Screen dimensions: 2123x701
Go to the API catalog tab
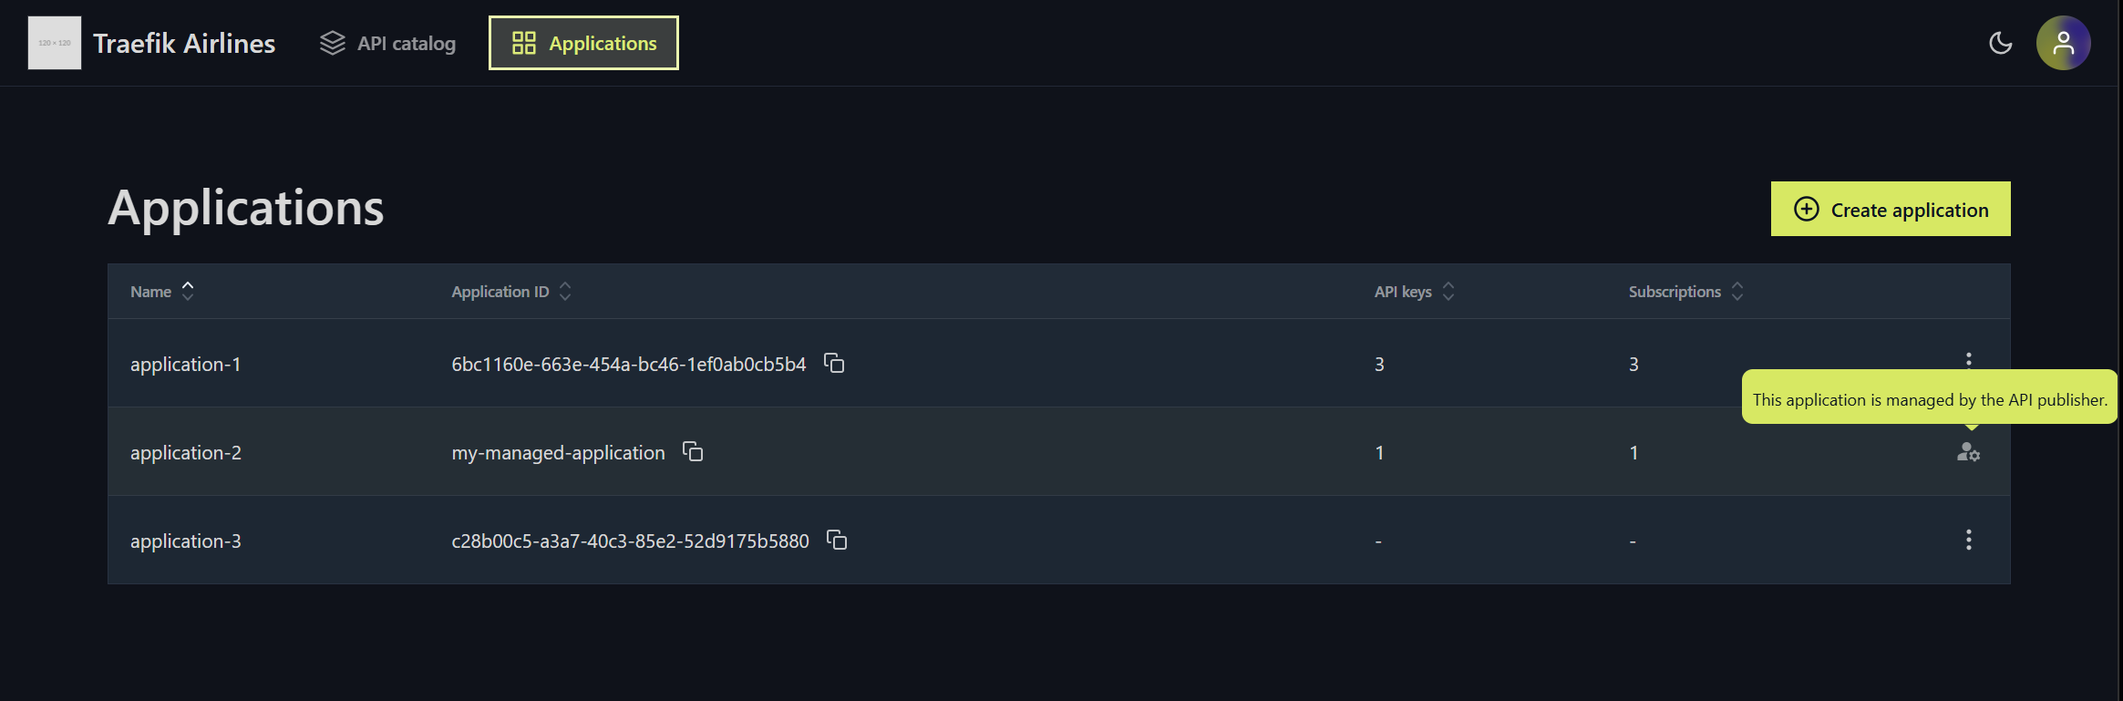tap(387, 43)
